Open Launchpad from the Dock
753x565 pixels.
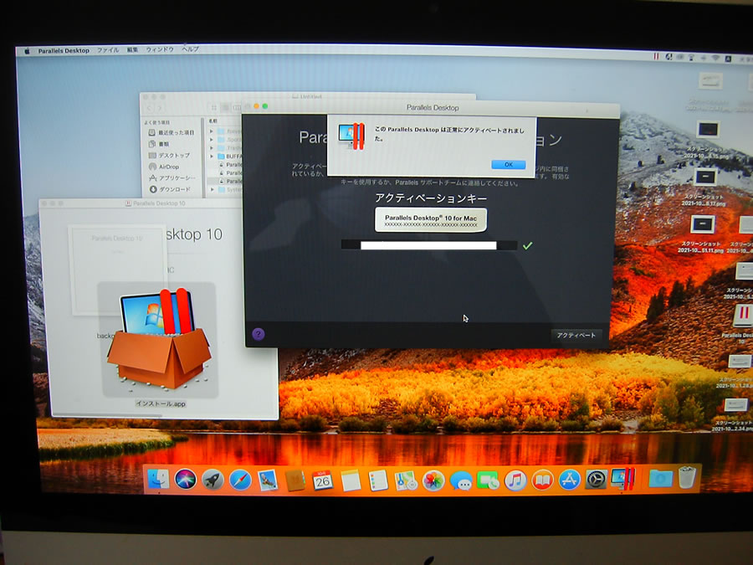point(213,480)
